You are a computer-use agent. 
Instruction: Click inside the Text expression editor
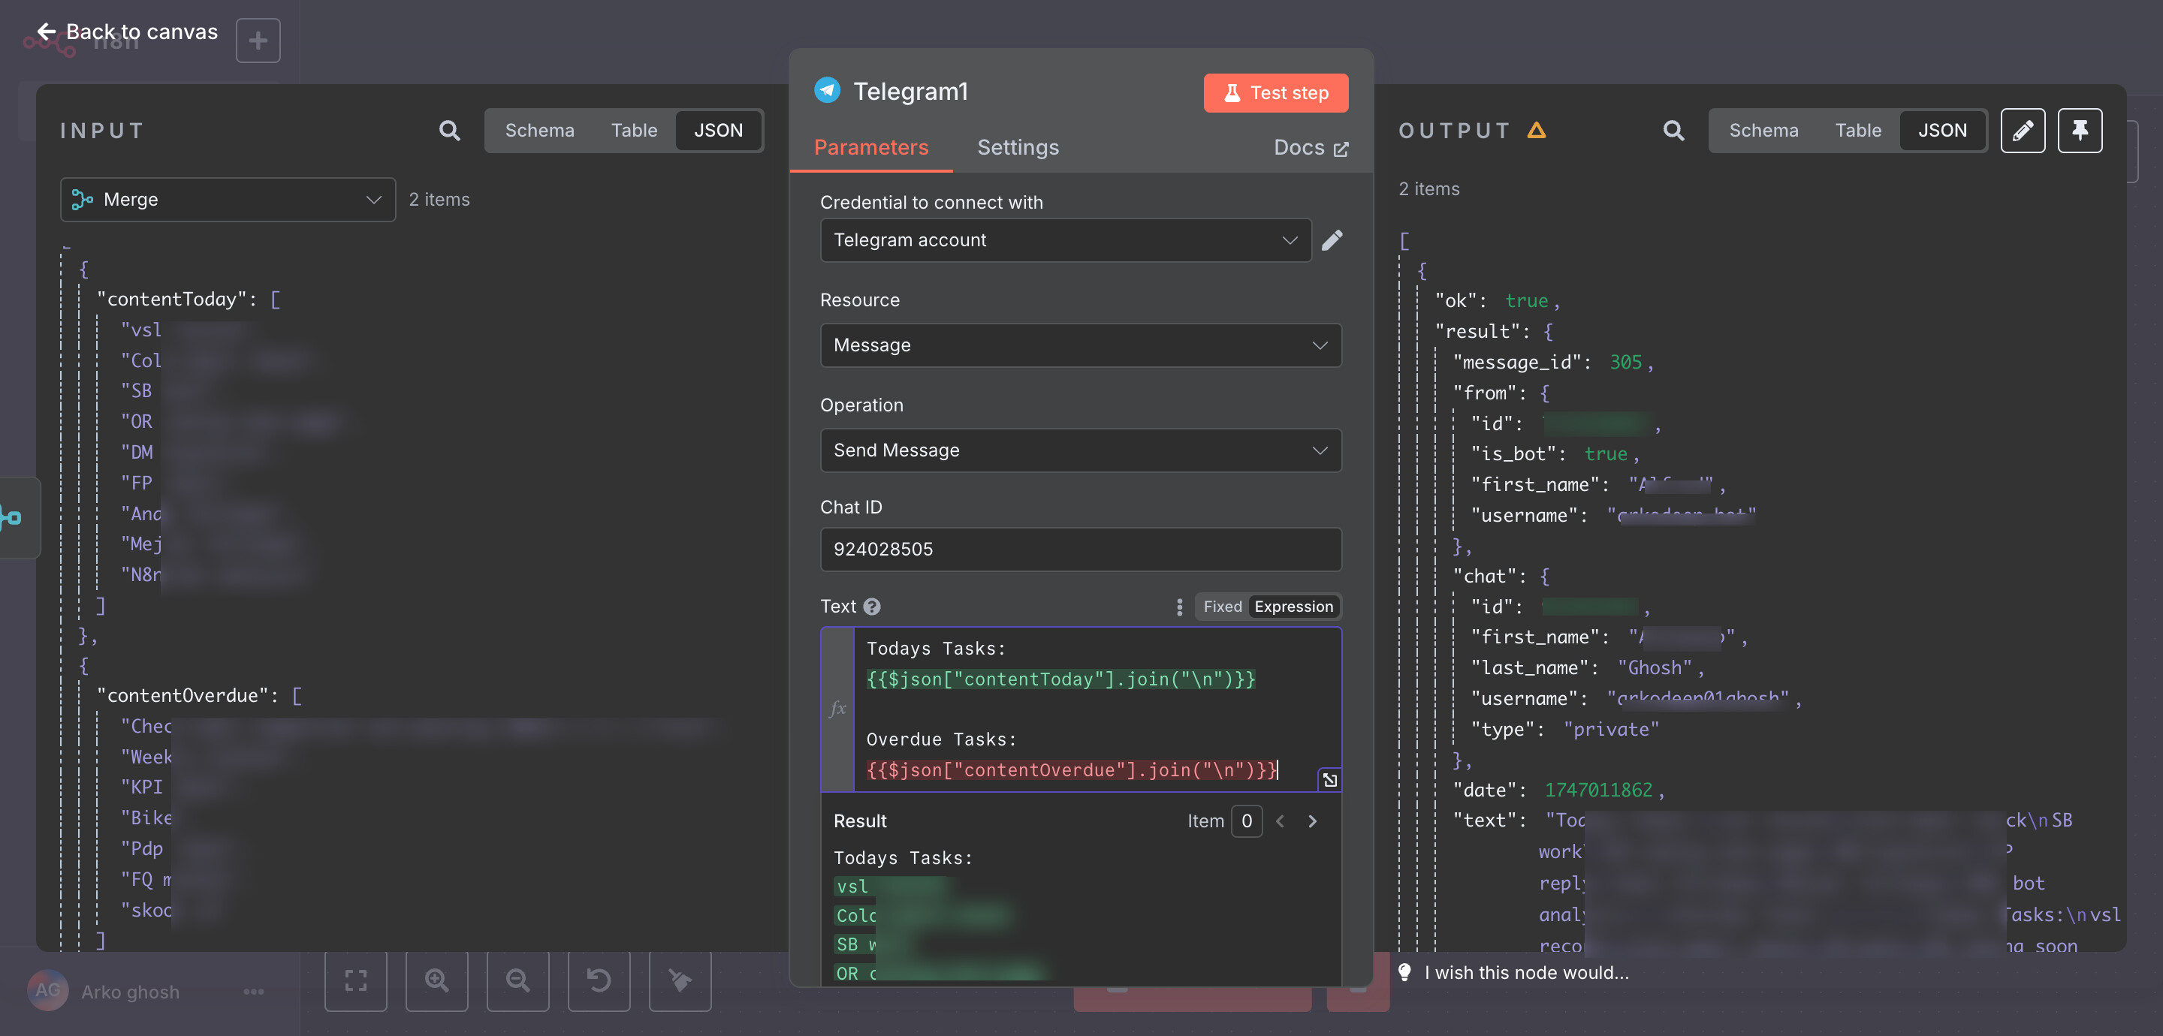click(1097, 709)
